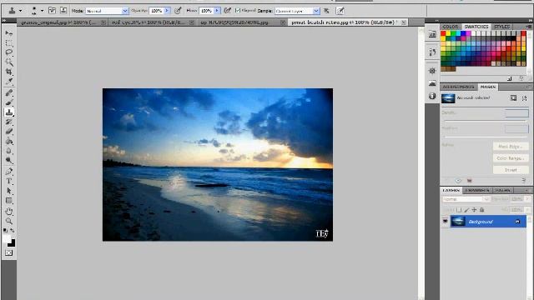This screenshot has width=534, height=300.
Task: Switch to the Adjustments panel tab
Action: coord(458,87)
